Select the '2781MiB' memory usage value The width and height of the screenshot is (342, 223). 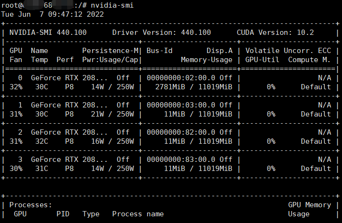pyautogui.click(x=170, y=87)
